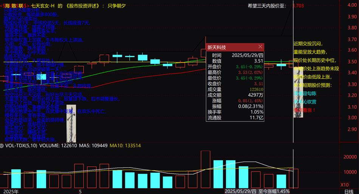Image resolution: width=359 pixels, height=194 pixels.
Task: Expand the VOL-TDX indicator dropdown arrow
Action: click(2, 146)
